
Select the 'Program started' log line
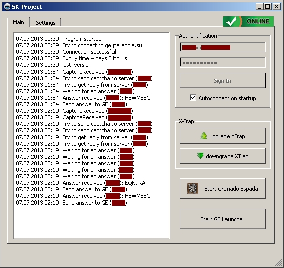(59, 39)
